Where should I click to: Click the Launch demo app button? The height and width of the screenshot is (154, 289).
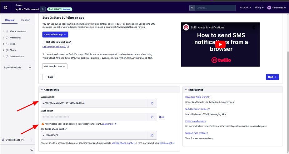tap(55, 34)
